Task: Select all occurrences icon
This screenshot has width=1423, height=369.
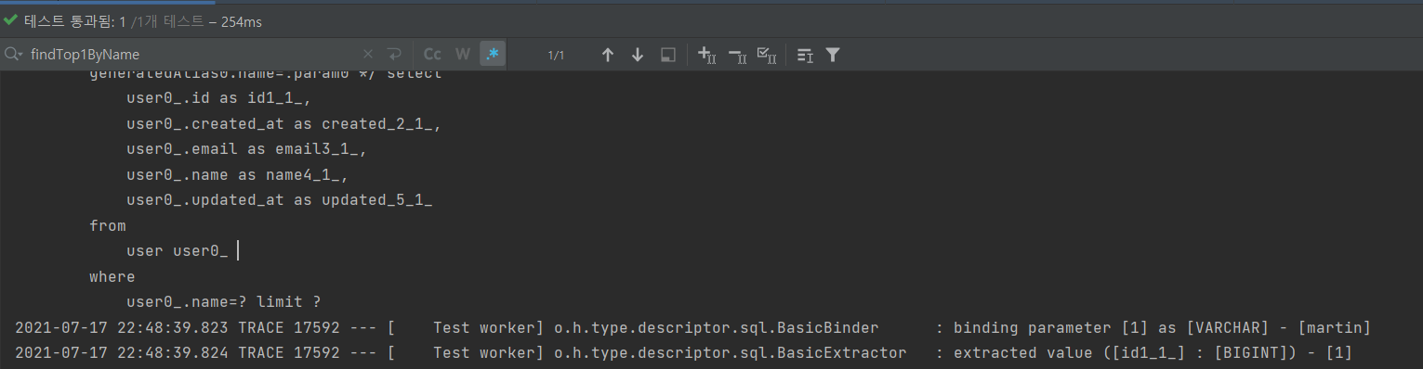Action: pos(766,55)
